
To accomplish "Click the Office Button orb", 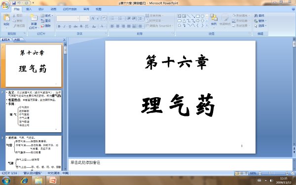I will click(x=5, y=5).
